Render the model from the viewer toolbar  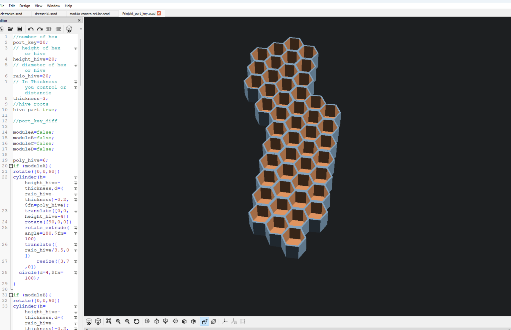click(x=98, y=321)
